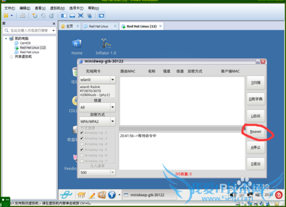
Task: Select CentOS in the library tree
Action: coord(25,43)
